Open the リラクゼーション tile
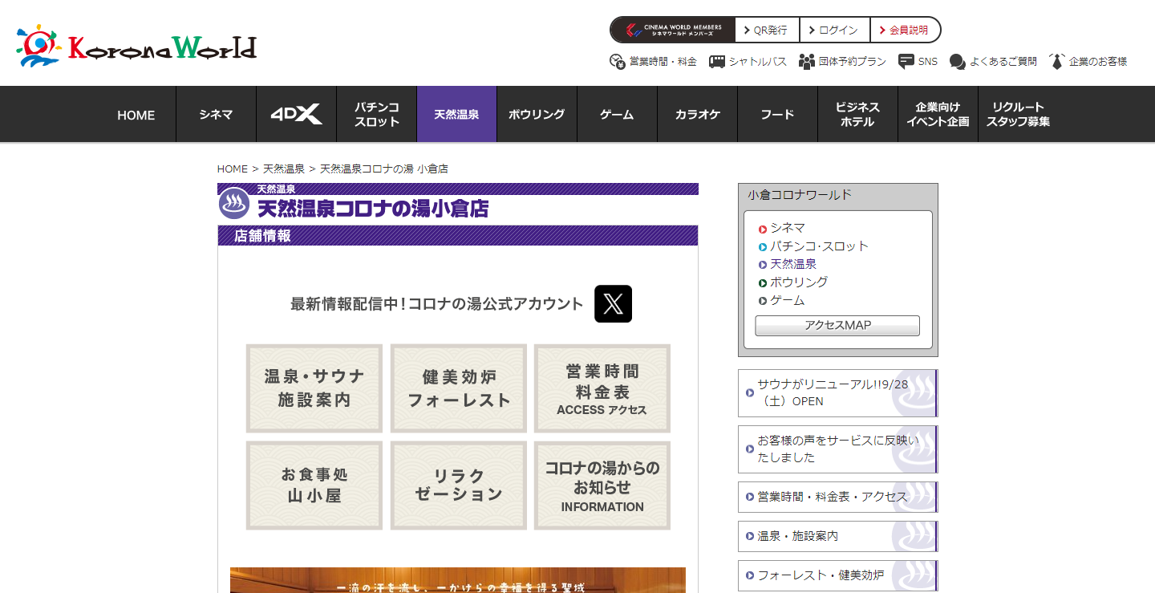Screen dimensions: 1155x593 [459, 485]
